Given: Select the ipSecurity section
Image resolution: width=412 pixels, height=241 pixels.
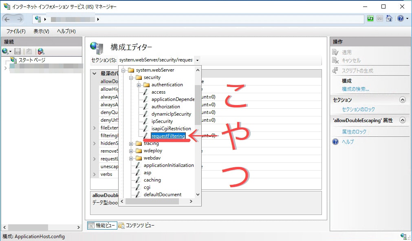Looking at the screenshot, I should pos(162,122).
